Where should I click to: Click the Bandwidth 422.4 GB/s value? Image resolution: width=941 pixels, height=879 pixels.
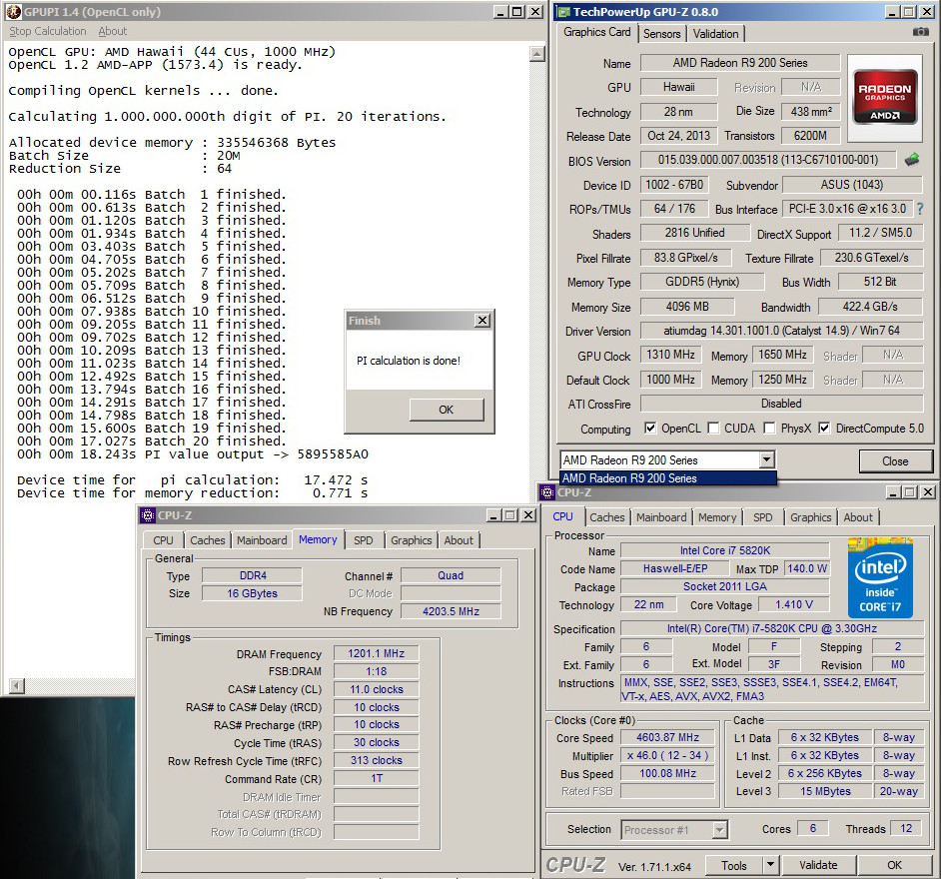point(870,307)
